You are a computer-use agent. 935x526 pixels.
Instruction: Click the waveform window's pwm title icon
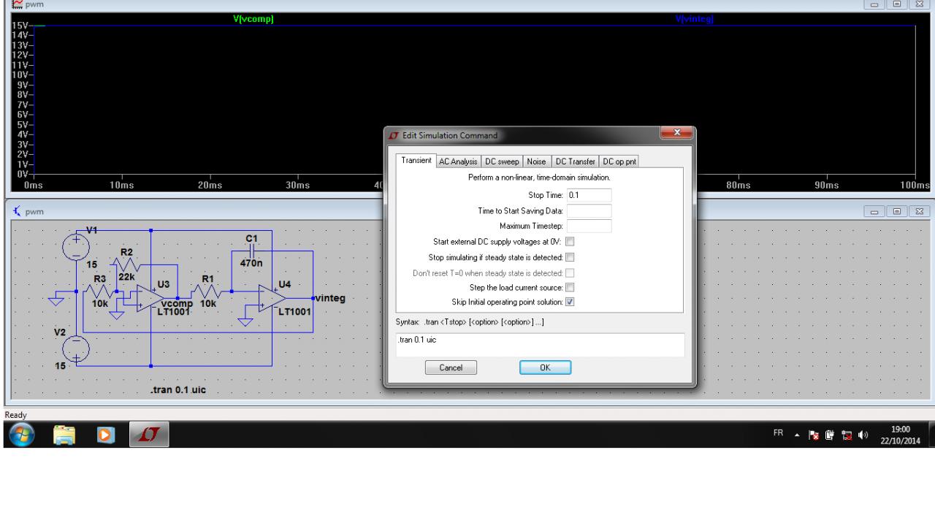point(16,5)
